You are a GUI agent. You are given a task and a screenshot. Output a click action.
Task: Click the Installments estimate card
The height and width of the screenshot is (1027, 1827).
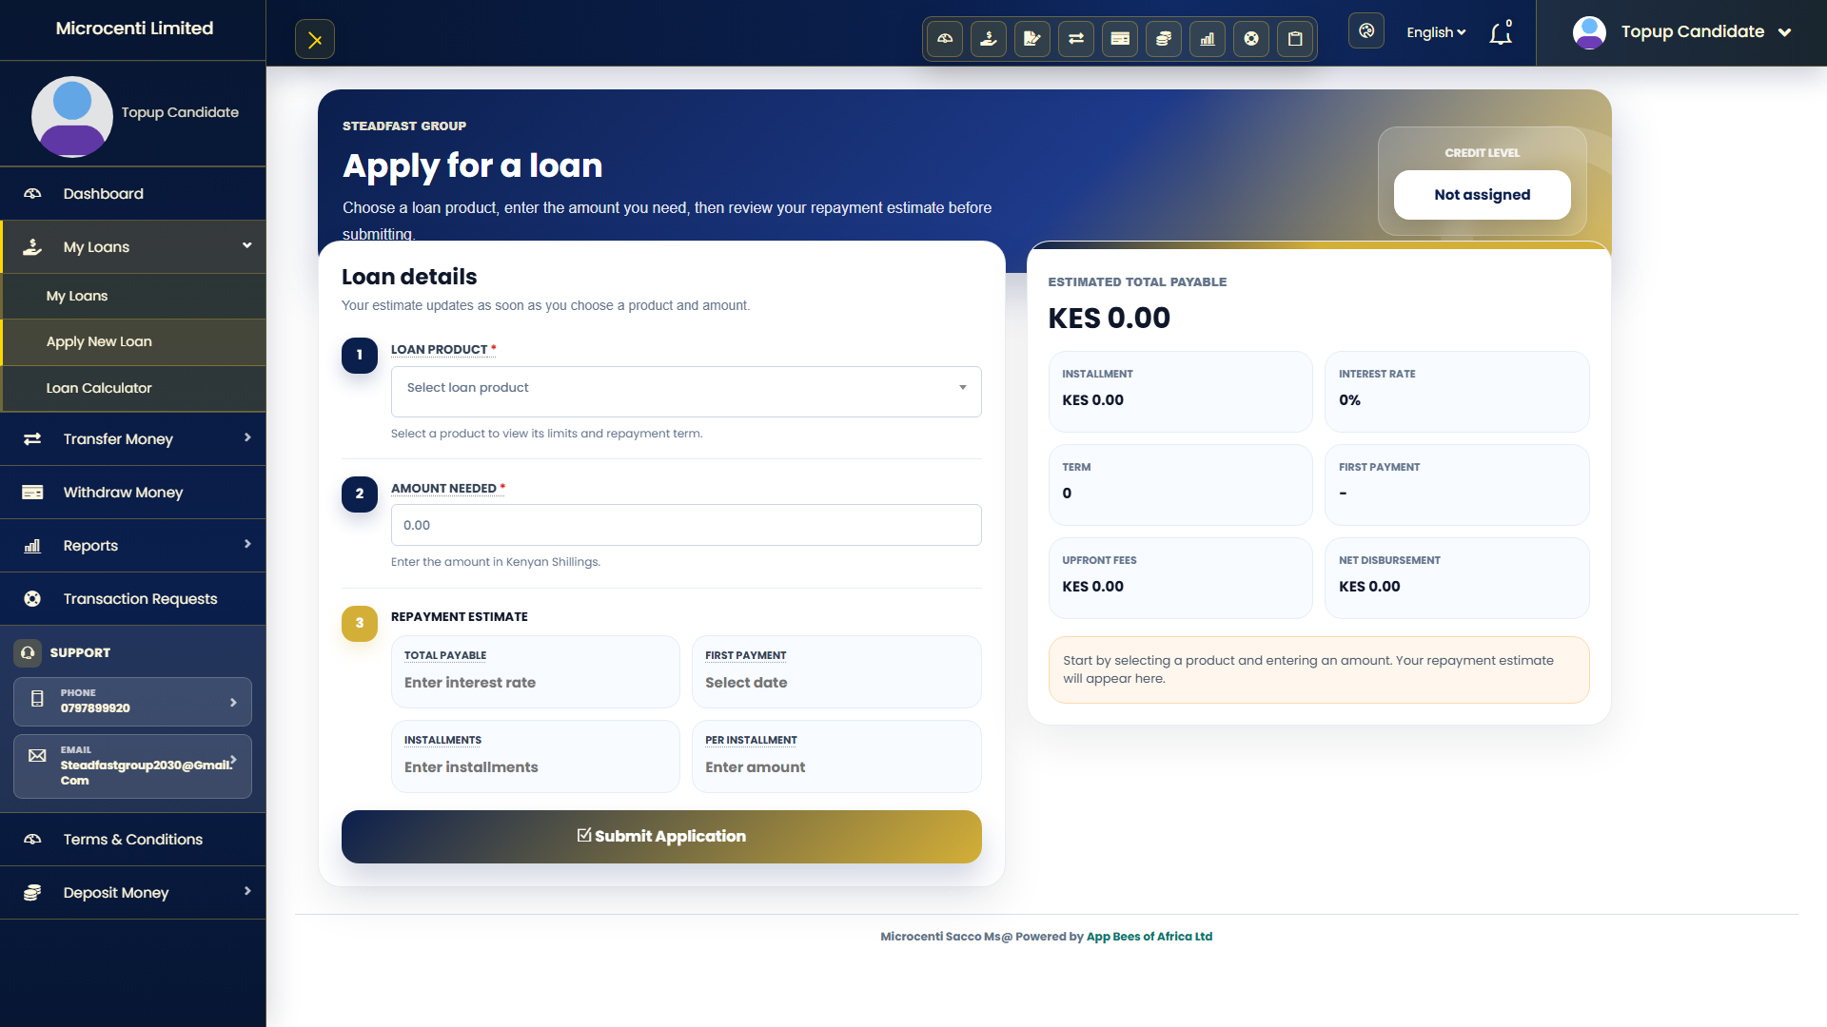click(536, 756)
